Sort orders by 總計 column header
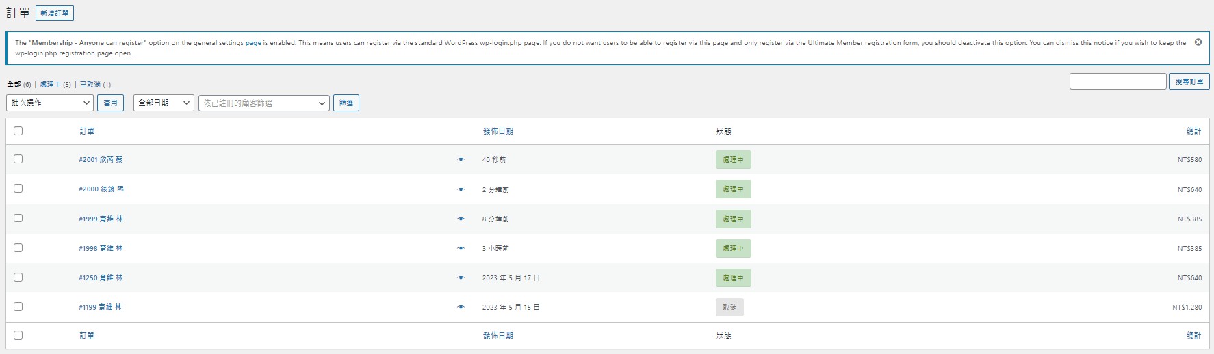This screenshot has width=1214, height=354. tap(1193, 131)
